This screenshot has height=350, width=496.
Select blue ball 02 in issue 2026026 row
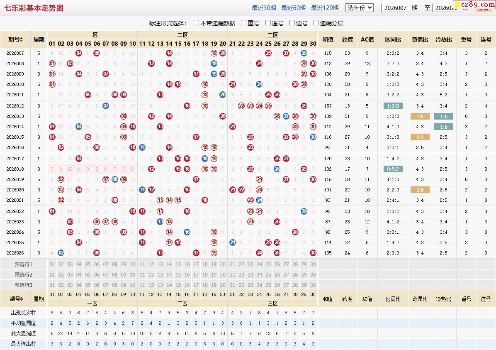pyautogui.click(x=61, y=253)
